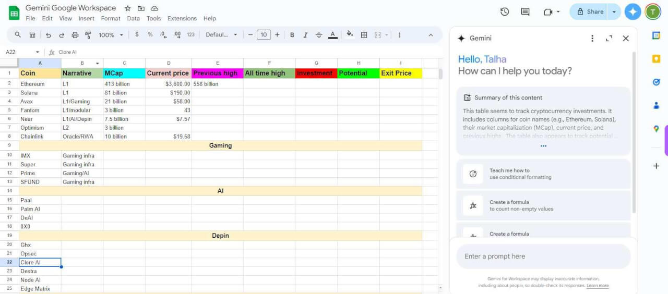Image resolution: width=668 pixels, height=294 pixels.
Task: Format as percent
Action: pyautogui.click(x=150, y=35)
